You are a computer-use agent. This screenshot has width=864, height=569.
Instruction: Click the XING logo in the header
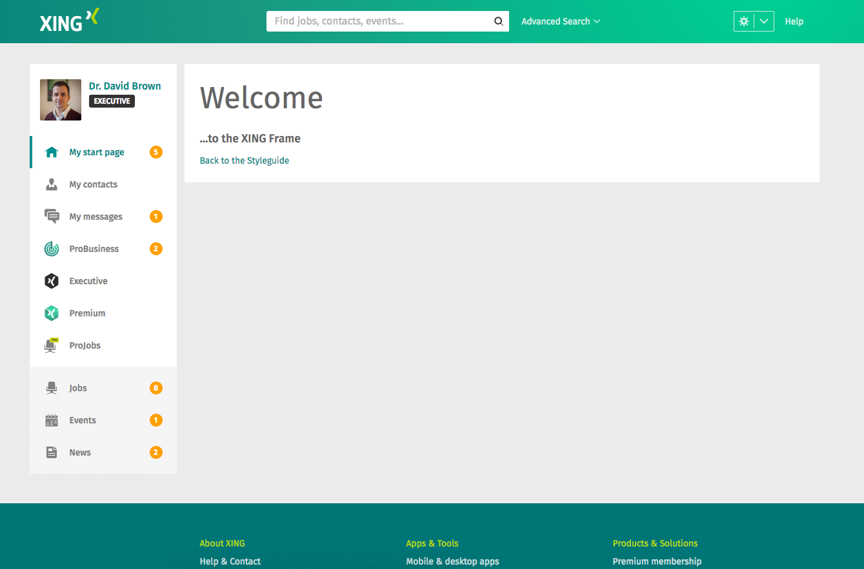tap(69, 21)
